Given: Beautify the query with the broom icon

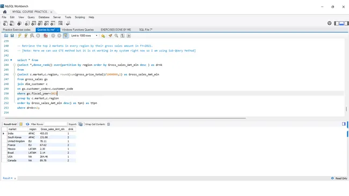Looking at the screenshot, I should pyautogui.click(x=110, y=35).
